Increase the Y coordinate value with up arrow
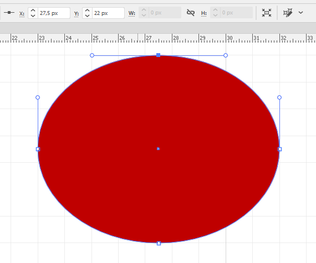 tap(87, 11)
